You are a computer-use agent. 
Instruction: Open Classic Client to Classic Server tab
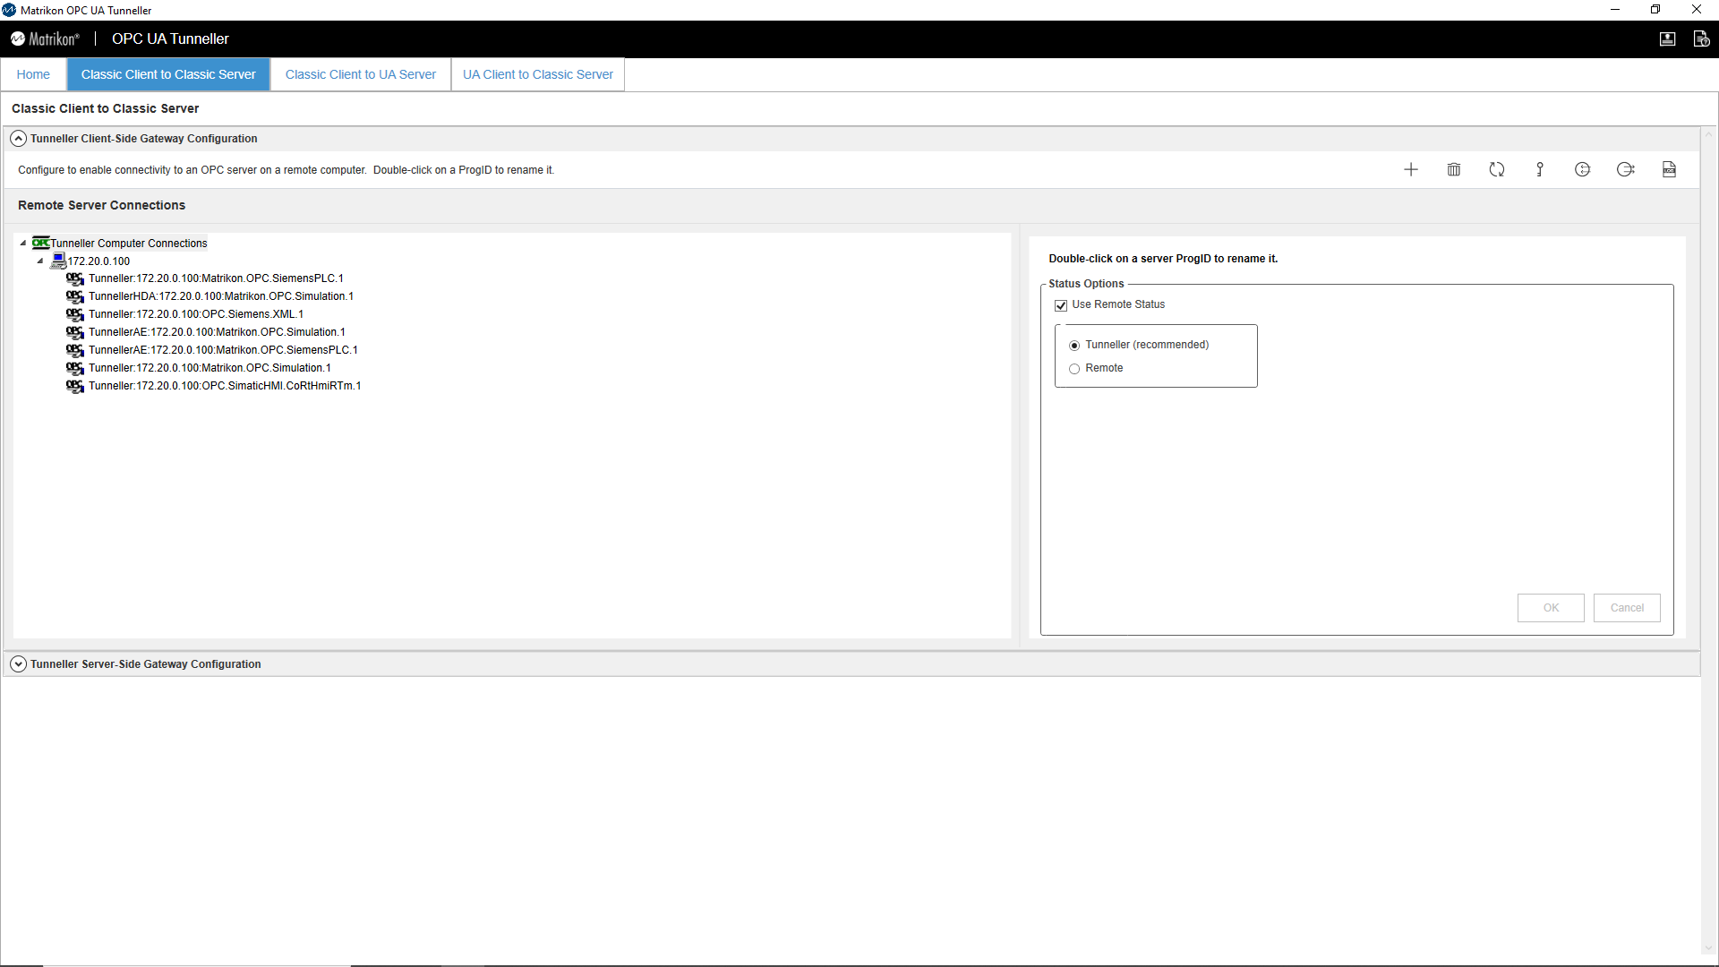click(168, 74)
